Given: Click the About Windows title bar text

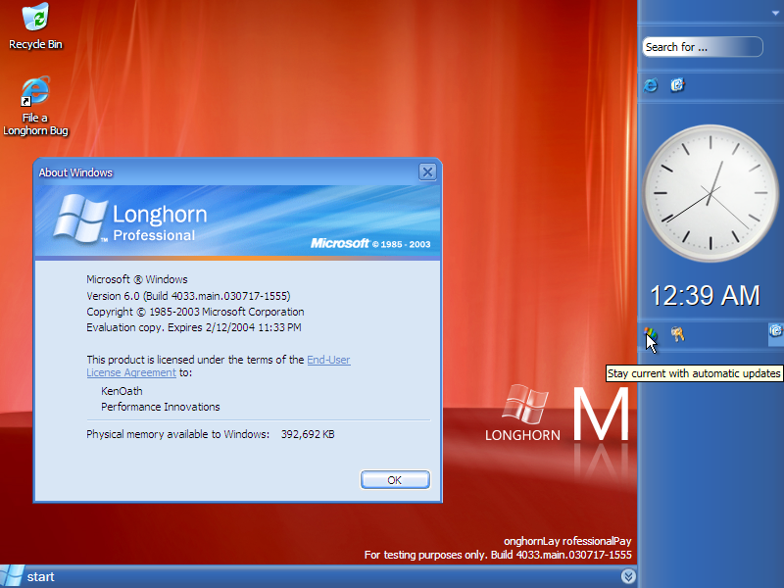Looking at the screenshot, I should (x=75, y=172).
